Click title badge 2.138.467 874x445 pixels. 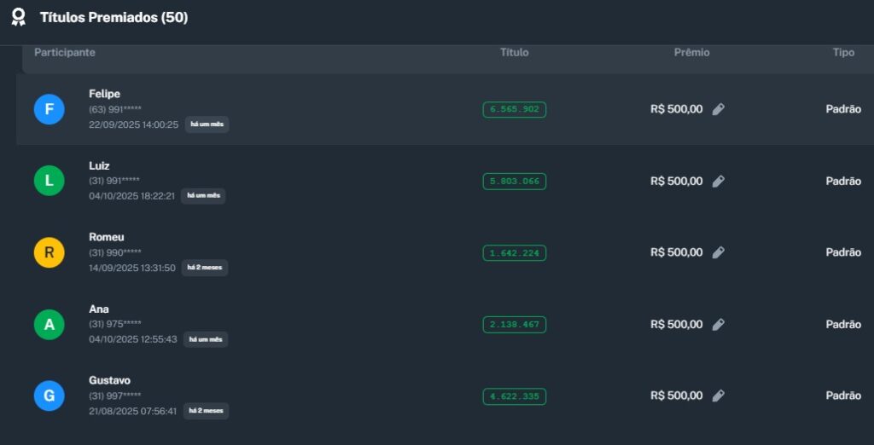(514, 324)
